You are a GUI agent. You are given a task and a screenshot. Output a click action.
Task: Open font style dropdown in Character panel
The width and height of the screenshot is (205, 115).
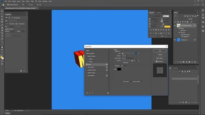click(166, 16)
